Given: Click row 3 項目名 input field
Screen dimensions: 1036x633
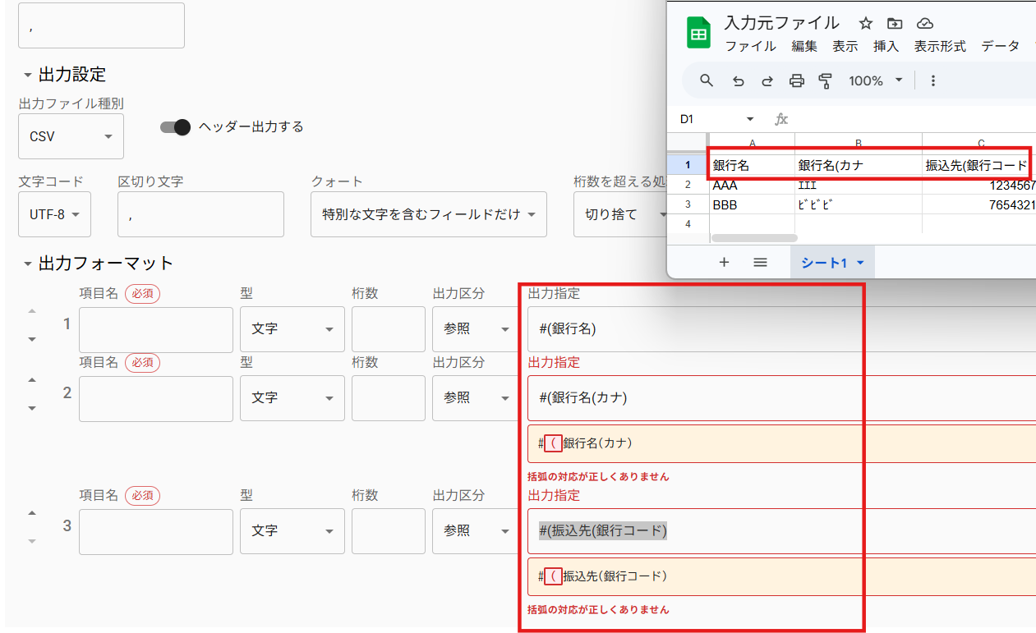Looking at the screenshot, I should [156, 531].
